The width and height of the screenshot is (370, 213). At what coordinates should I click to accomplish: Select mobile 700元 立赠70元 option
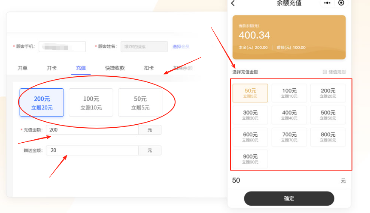(289, 137)
